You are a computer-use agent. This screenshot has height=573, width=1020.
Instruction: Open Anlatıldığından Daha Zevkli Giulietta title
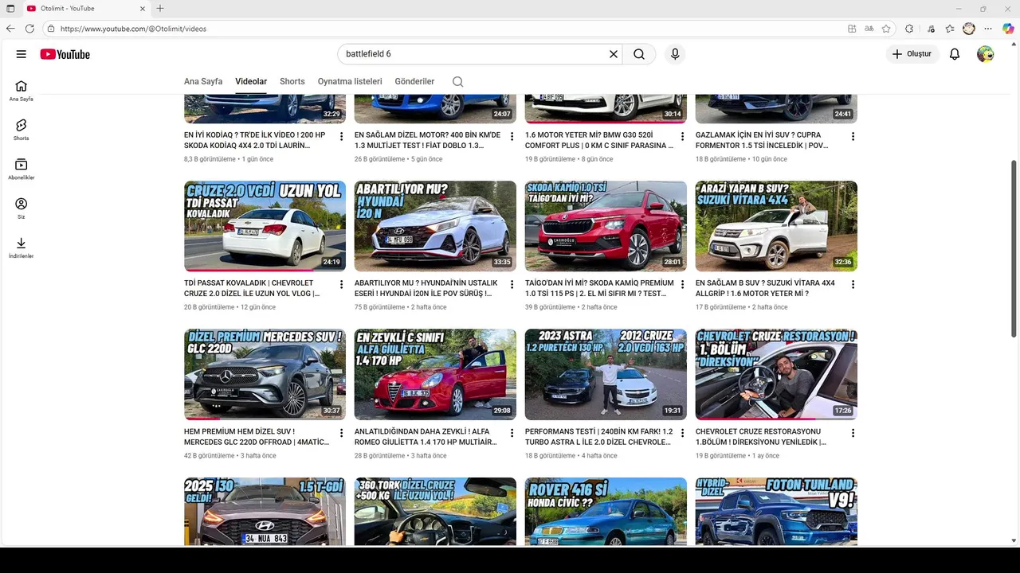tap(426, 437)
